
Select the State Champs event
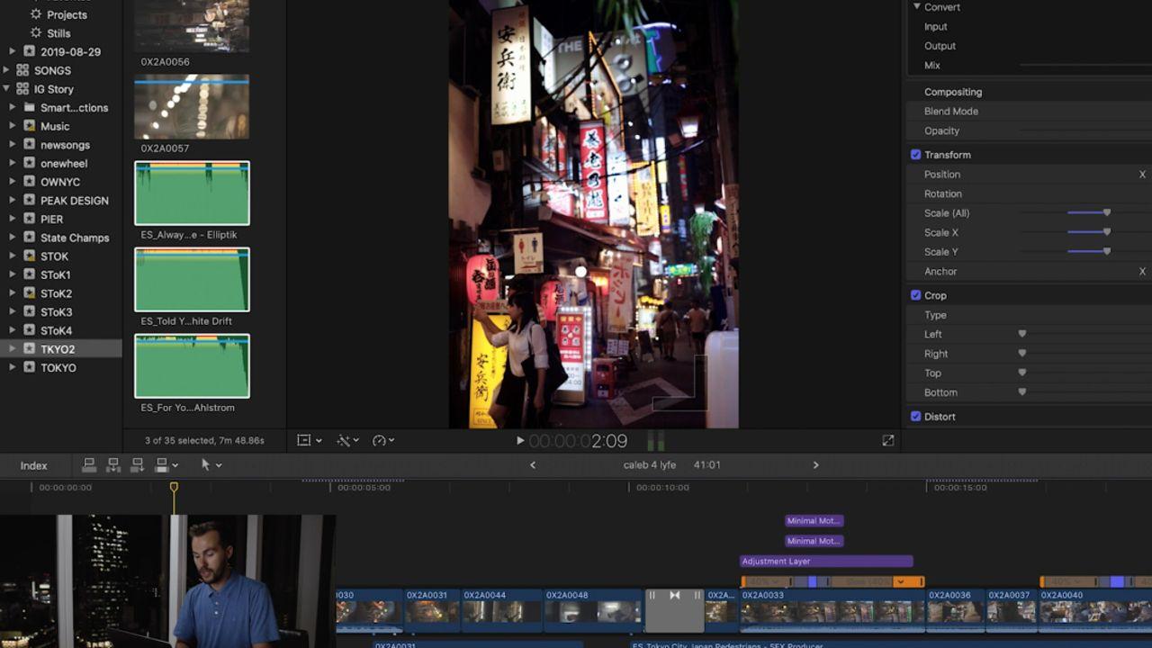coord(75,238)
